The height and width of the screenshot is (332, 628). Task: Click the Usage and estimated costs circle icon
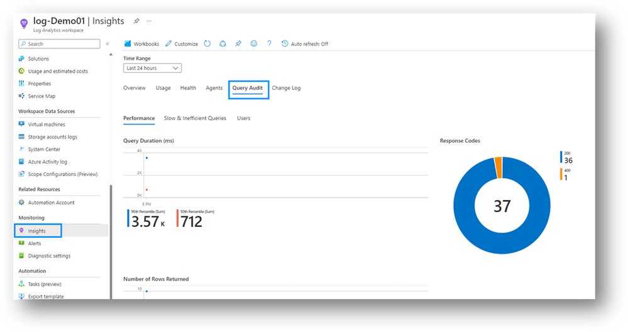click(x=21, y=71)
